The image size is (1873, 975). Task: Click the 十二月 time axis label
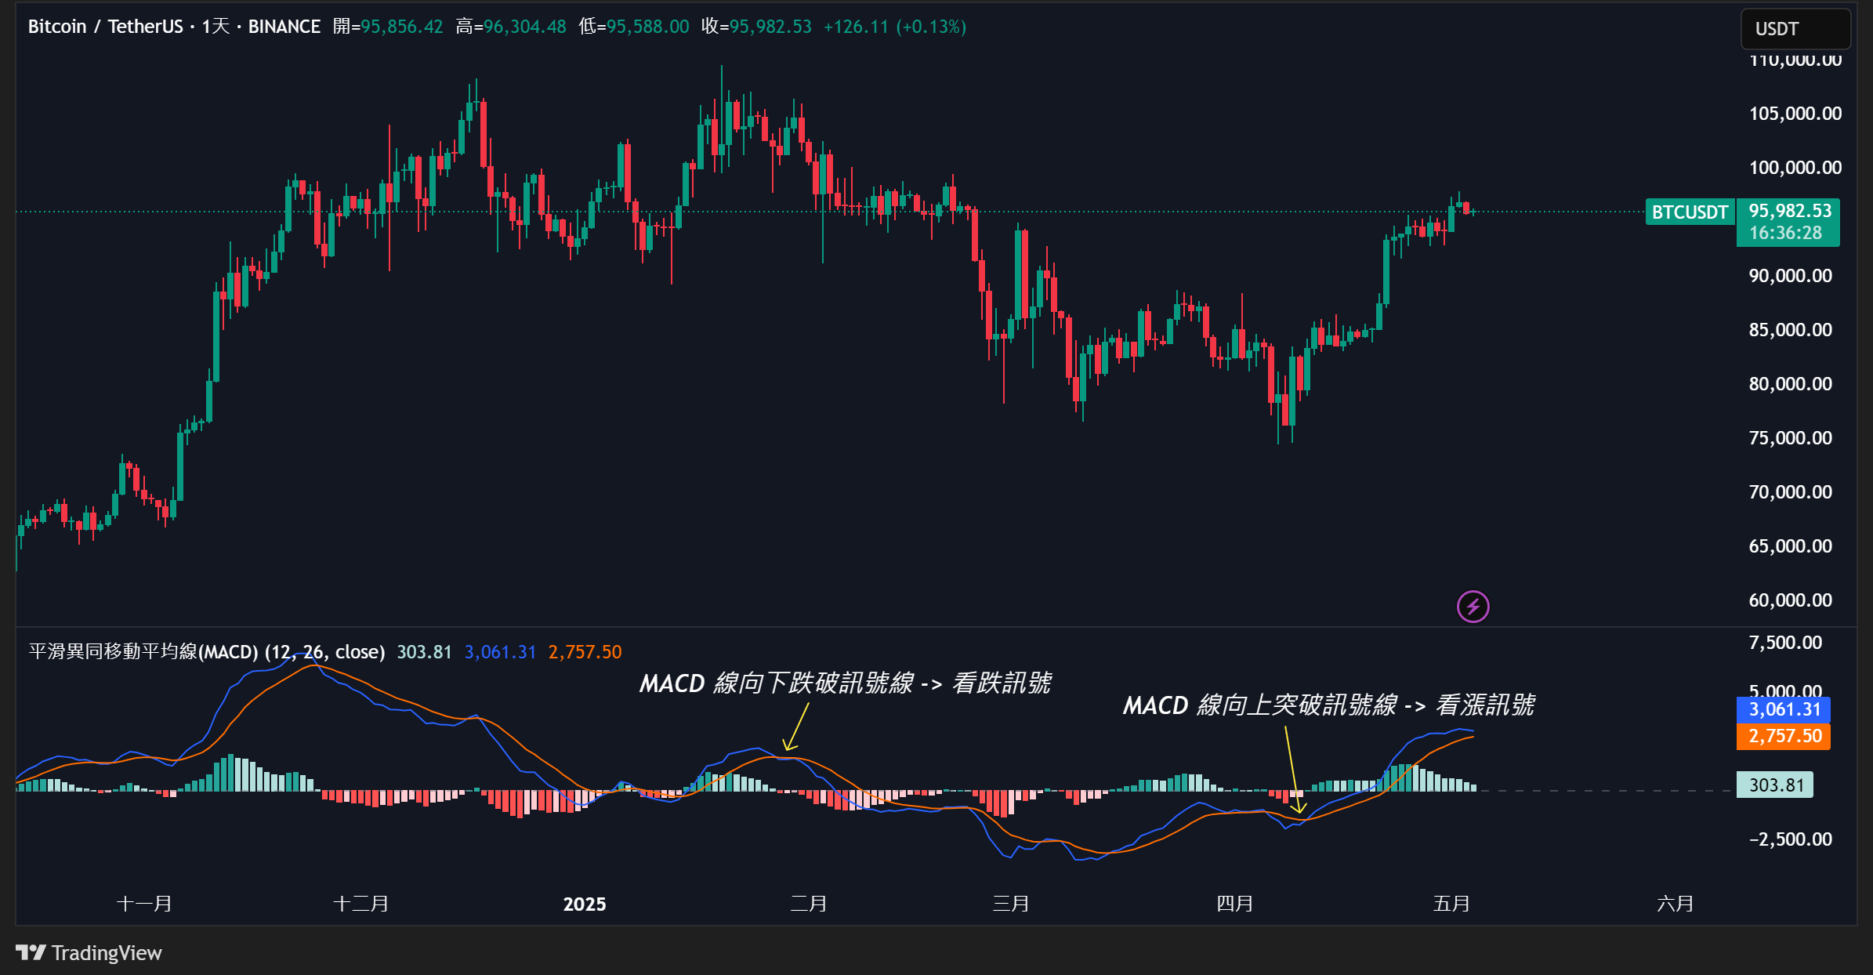[x=361, y=904]
